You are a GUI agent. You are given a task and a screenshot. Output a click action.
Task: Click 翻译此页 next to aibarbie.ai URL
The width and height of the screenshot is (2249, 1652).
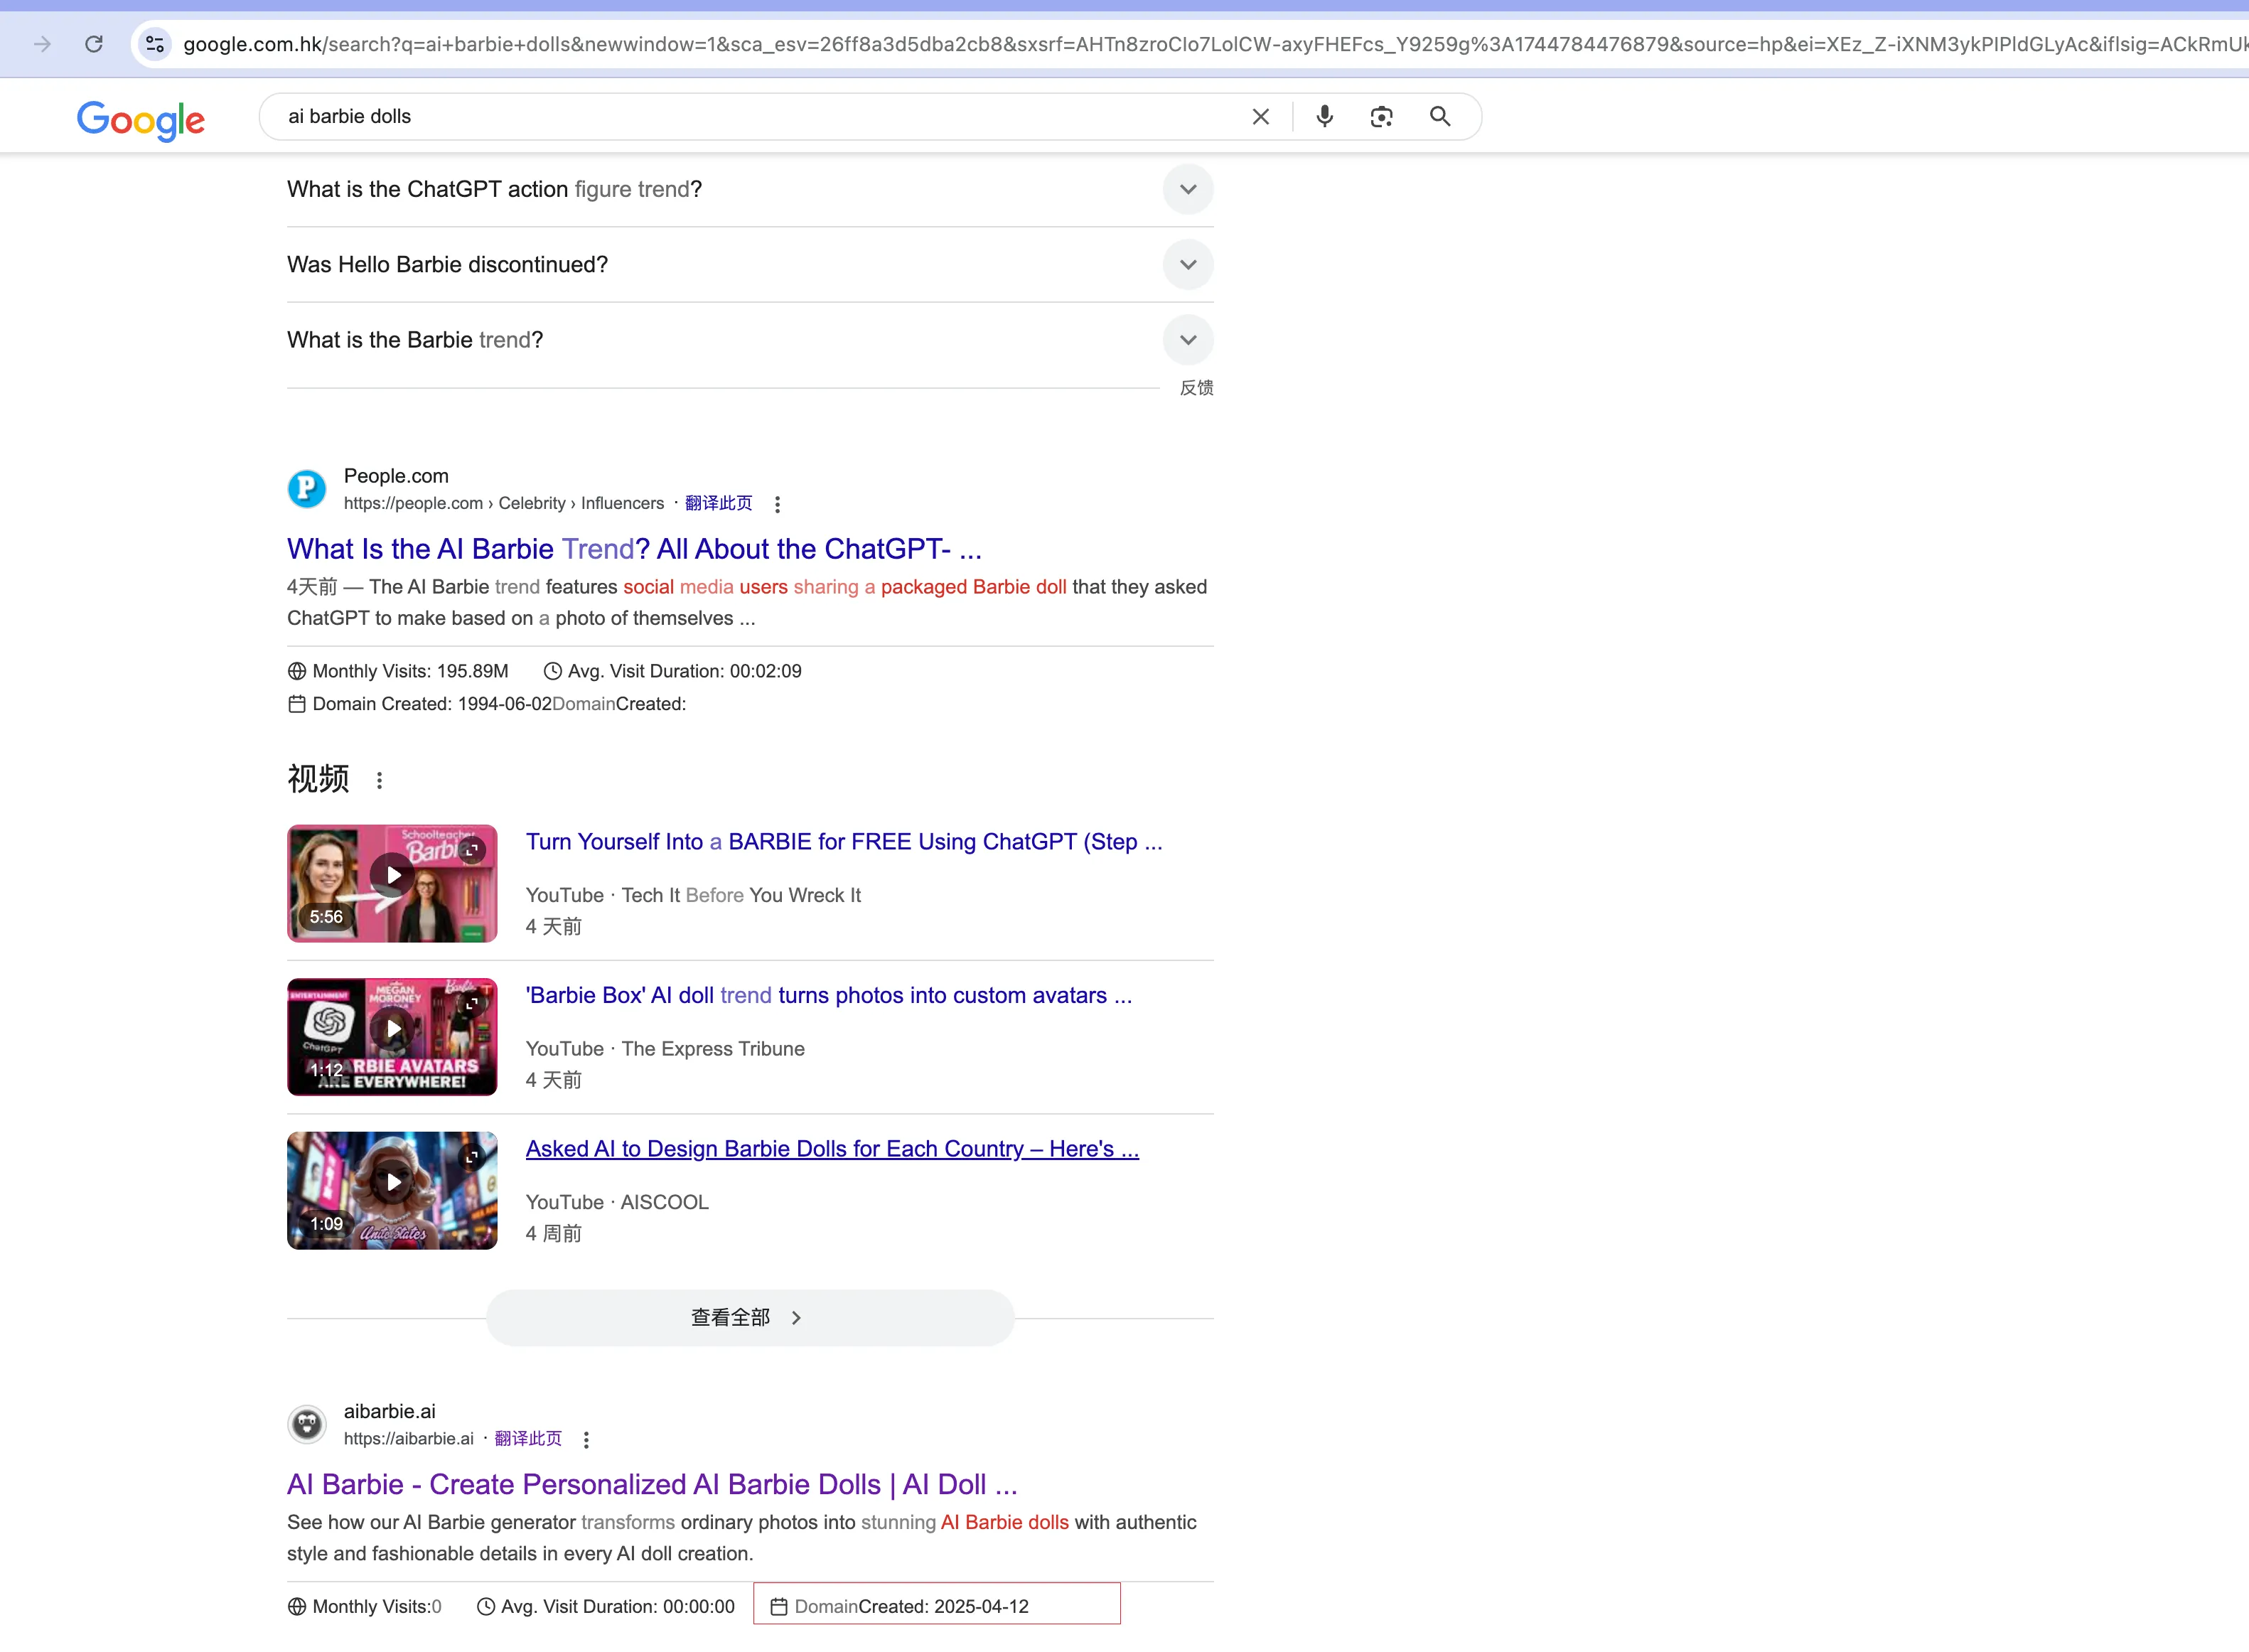pos(528,1439)
